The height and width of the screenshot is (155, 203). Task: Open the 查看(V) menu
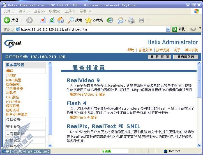click(39, 11)
